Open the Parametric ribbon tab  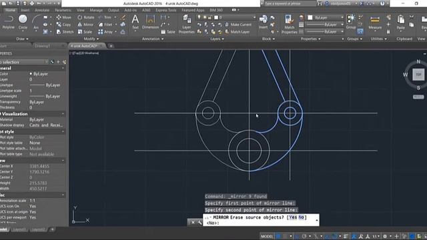[x=63, y=10]
